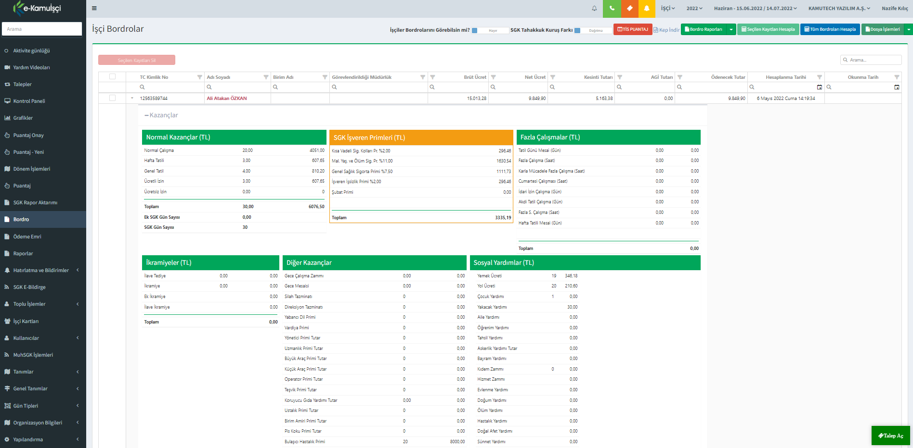Click the green phone icon button
The image size is (913, 448).
tap(612, 9)
